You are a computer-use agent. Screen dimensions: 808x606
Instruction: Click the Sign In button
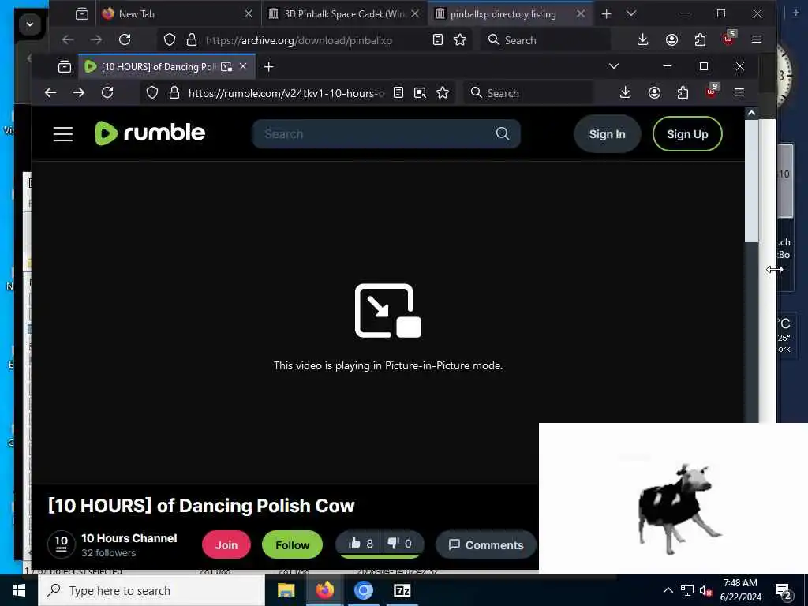point(607,134)
